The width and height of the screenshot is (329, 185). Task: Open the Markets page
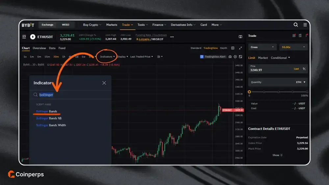click(x=112, y=25)
